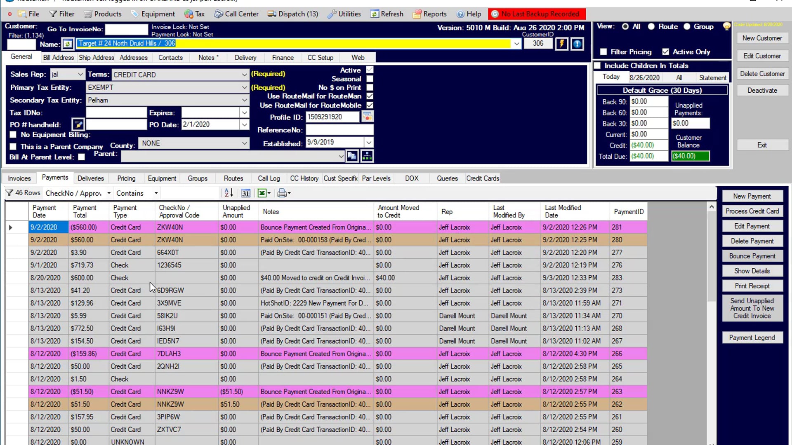Click the Refresh toolbar button
The height and width of the screenshot is (445, 792).
coord(387,14)
